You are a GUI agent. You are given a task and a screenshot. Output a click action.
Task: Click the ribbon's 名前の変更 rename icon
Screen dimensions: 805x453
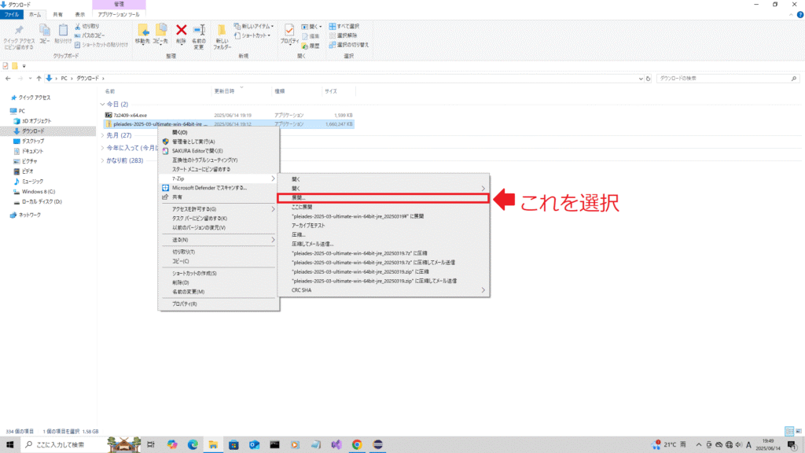coord(199,31)
